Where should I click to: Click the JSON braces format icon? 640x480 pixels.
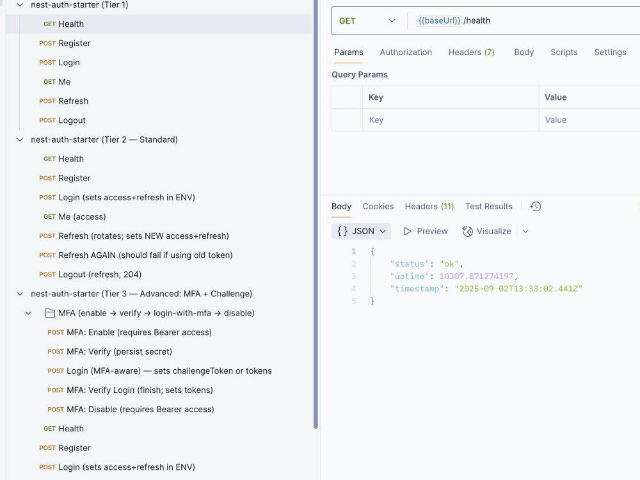(342, 231)
